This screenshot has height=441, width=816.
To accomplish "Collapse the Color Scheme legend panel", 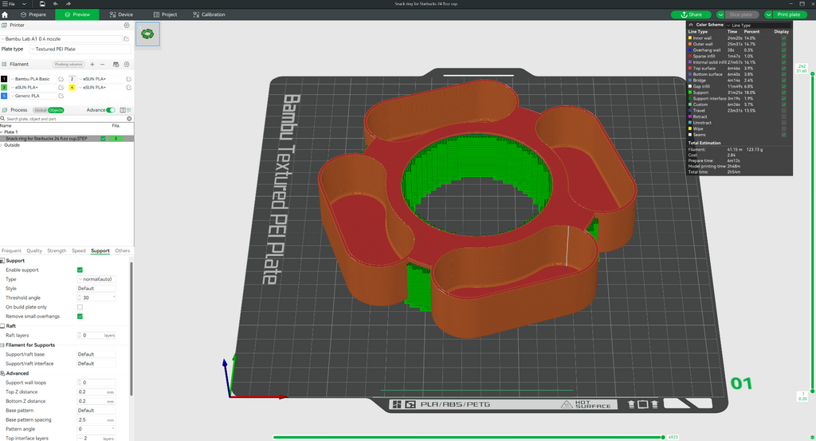I will tap(691, 25).
